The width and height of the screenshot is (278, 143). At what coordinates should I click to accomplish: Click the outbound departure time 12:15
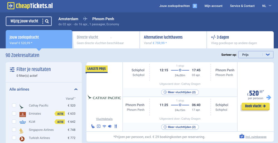164,70
